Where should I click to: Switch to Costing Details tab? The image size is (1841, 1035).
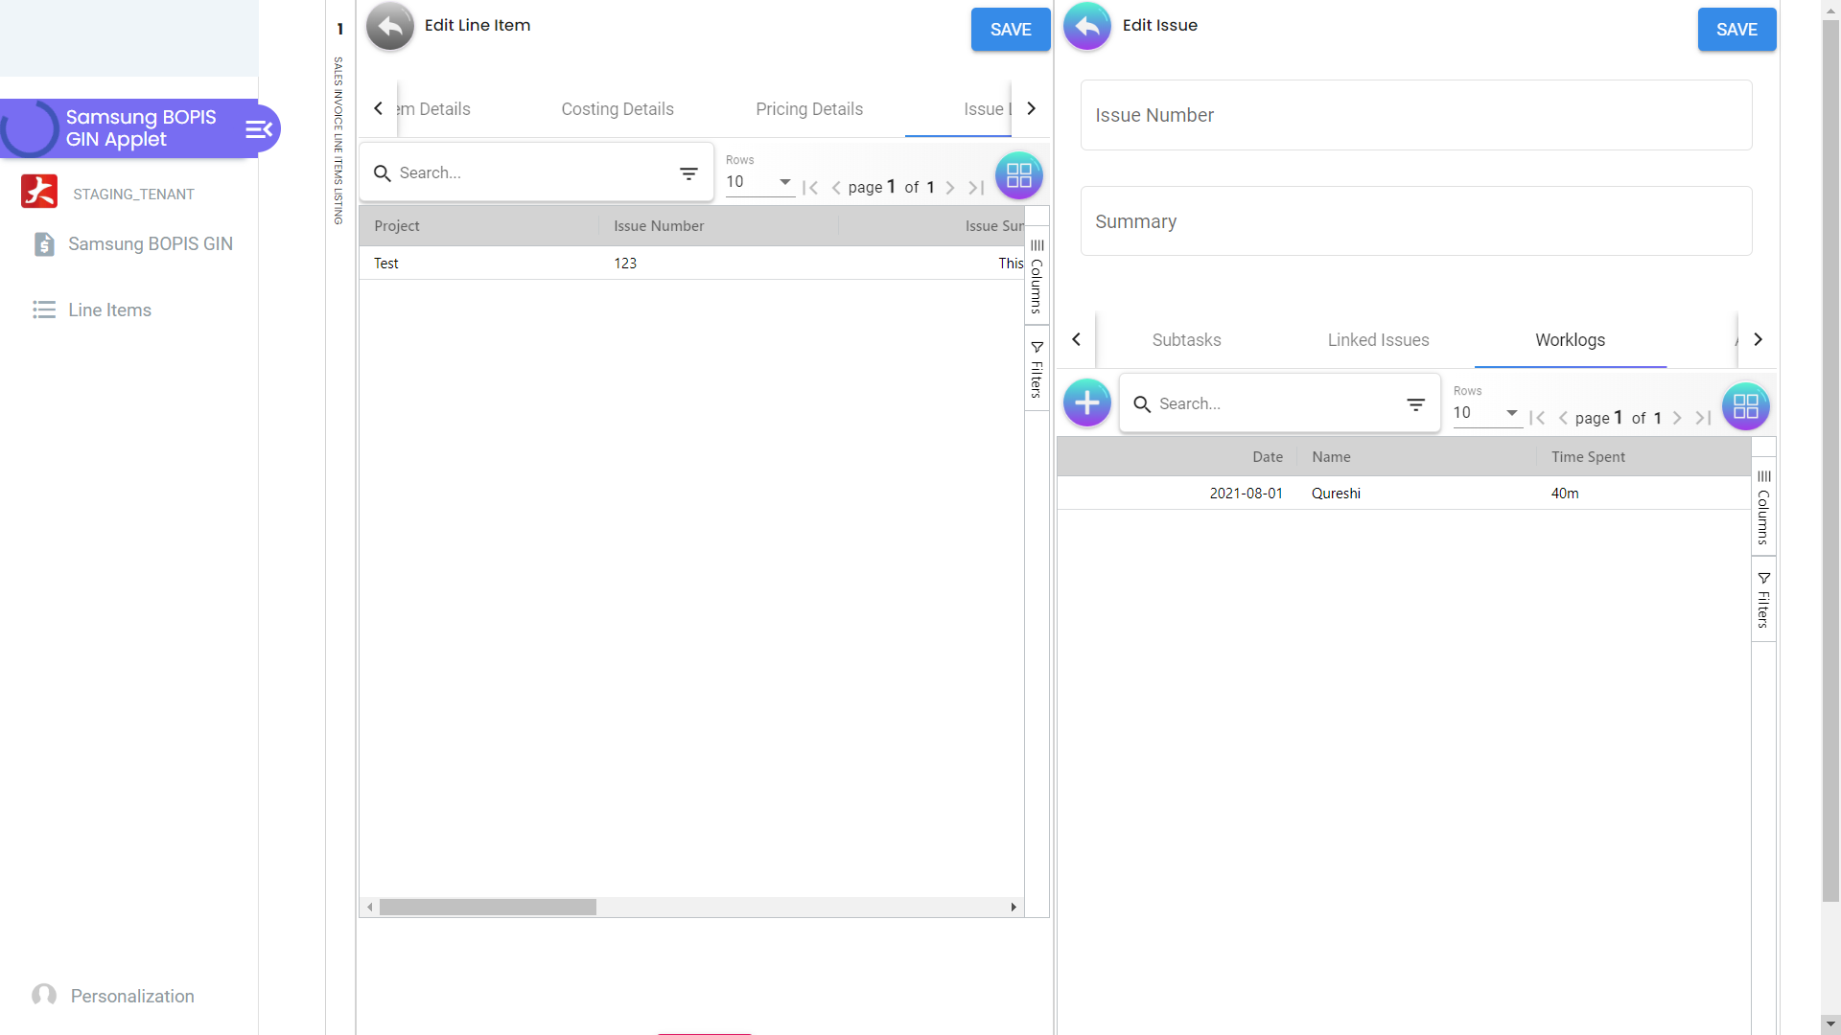tap(618, 109)
